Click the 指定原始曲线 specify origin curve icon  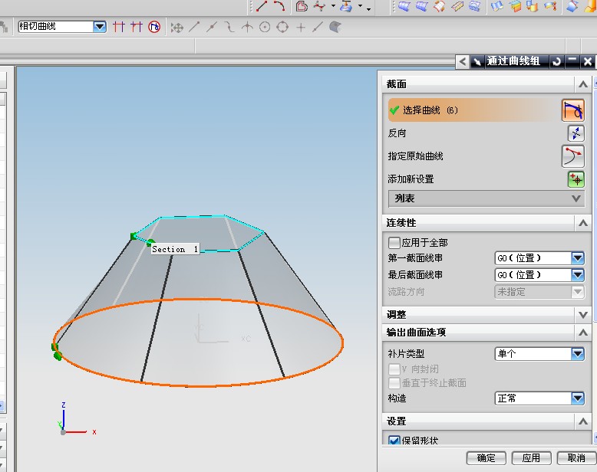coord(573,156)
